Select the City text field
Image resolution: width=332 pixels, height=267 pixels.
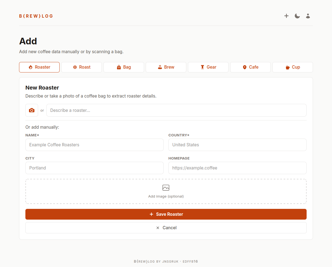[94, 168]
